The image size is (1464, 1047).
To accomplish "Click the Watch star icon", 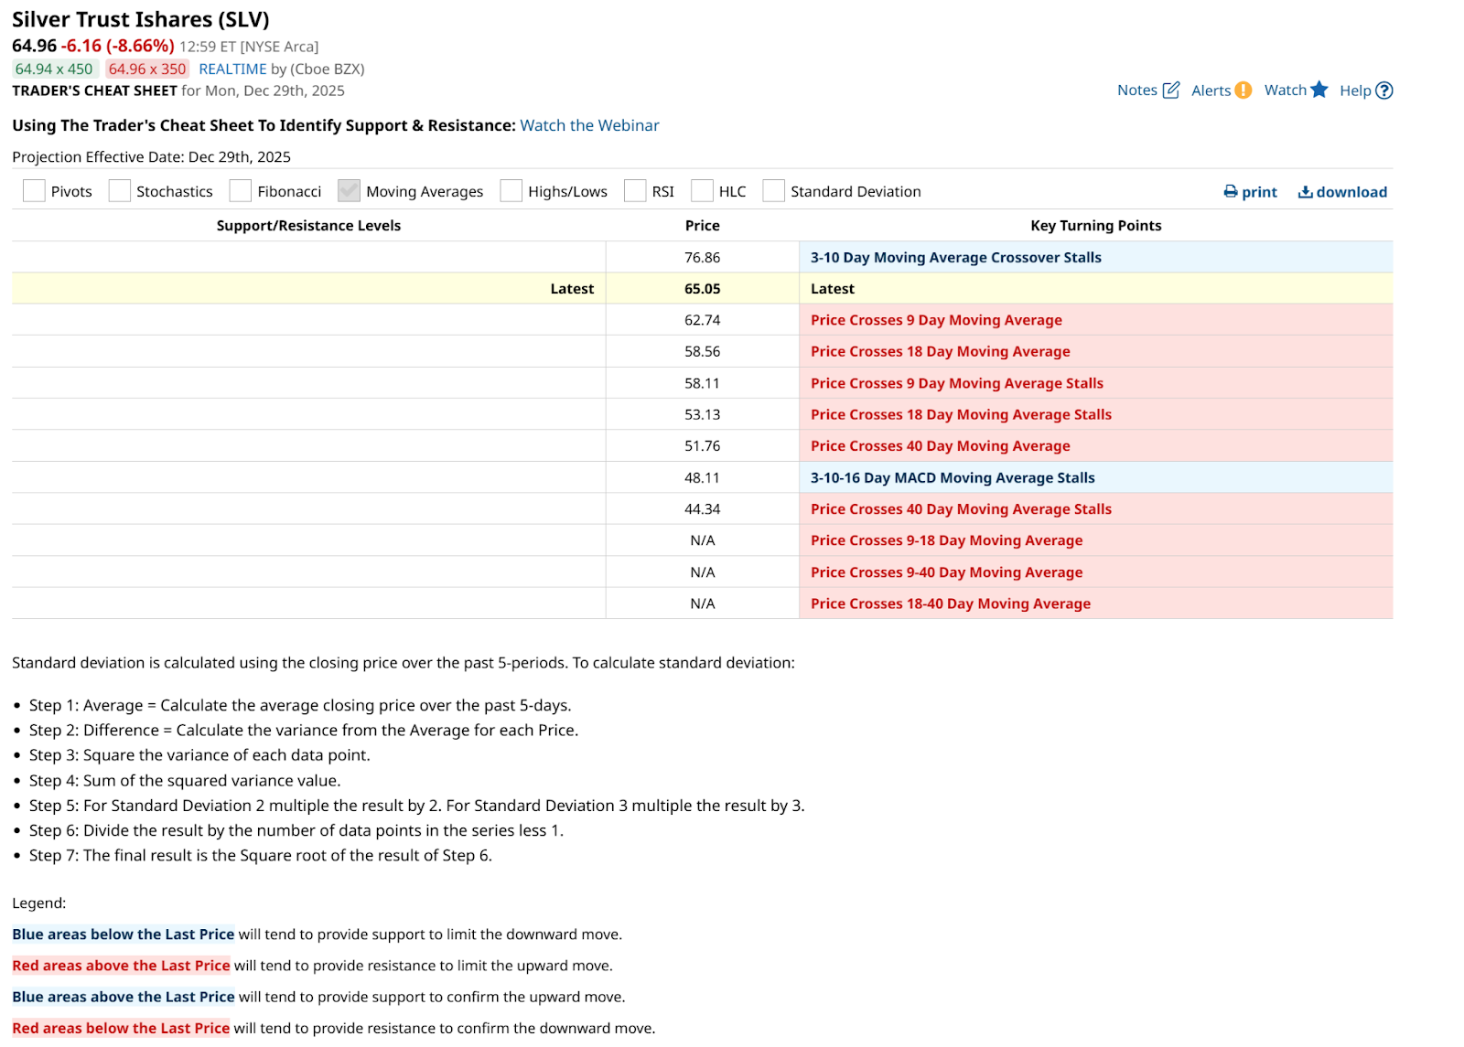I will tap(1319, 90).
